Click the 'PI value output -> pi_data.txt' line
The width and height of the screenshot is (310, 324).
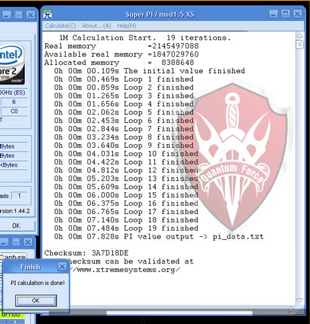(159, 236)
